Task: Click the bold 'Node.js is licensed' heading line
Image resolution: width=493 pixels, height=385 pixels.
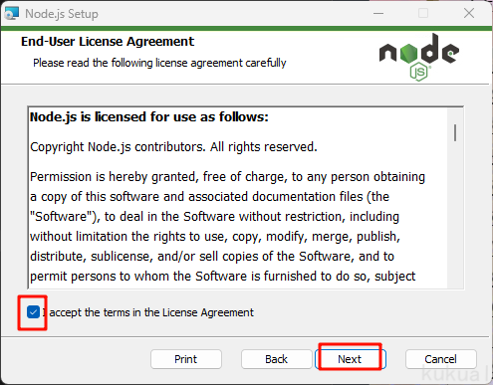Action: [x=149, y=117]
